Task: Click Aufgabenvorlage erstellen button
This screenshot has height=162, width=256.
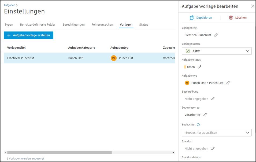Action: [x=28, y=35]
